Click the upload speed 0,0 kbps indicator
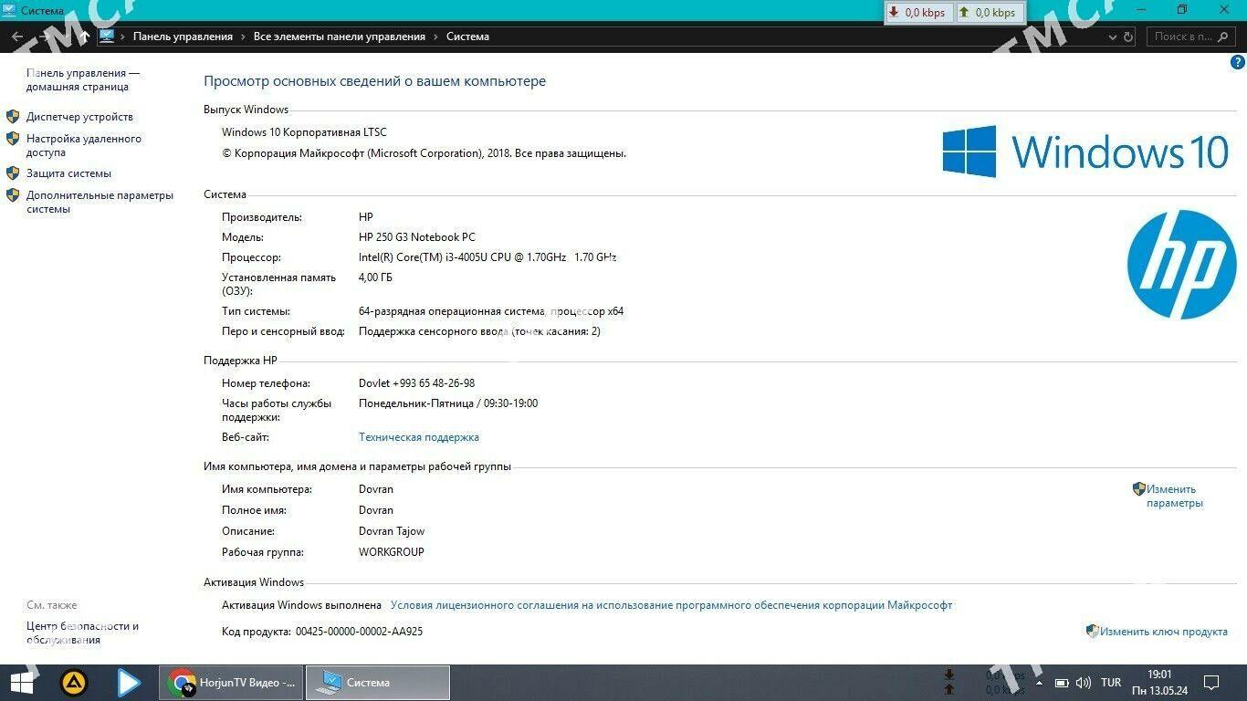Viewport: 1247px width, 701px height. (x=988, y=13)
